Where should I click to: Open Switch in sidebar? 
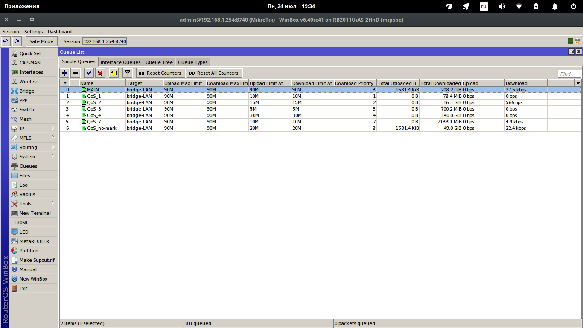point(34,110)
